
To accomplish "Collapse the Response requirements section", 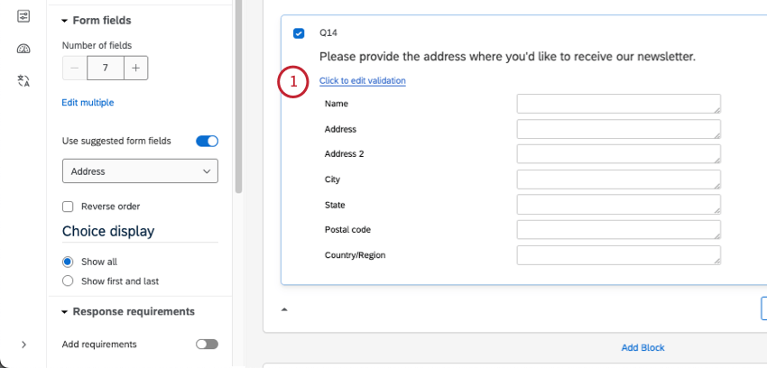I will pyautogui.click(x=65, y=312).
